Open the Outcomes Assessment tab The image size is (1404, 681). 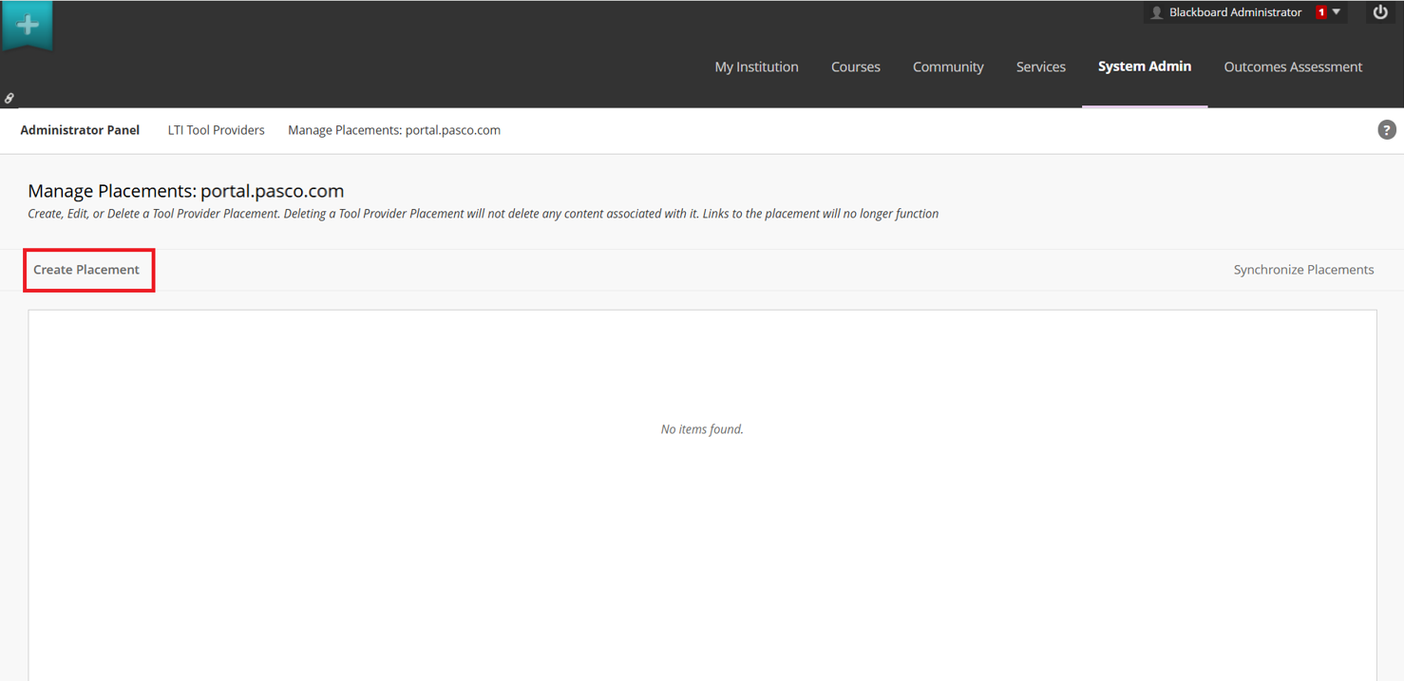pos(1293,66)
